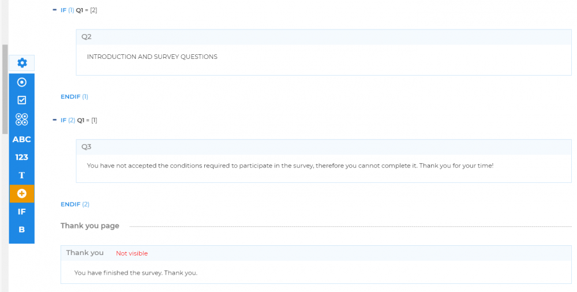Select the Q3 question header

tap(324, 147)
